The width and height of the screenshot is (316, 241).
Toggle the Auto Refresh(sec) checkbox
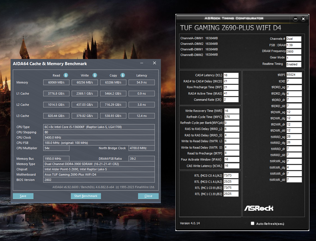click(252, 223)
